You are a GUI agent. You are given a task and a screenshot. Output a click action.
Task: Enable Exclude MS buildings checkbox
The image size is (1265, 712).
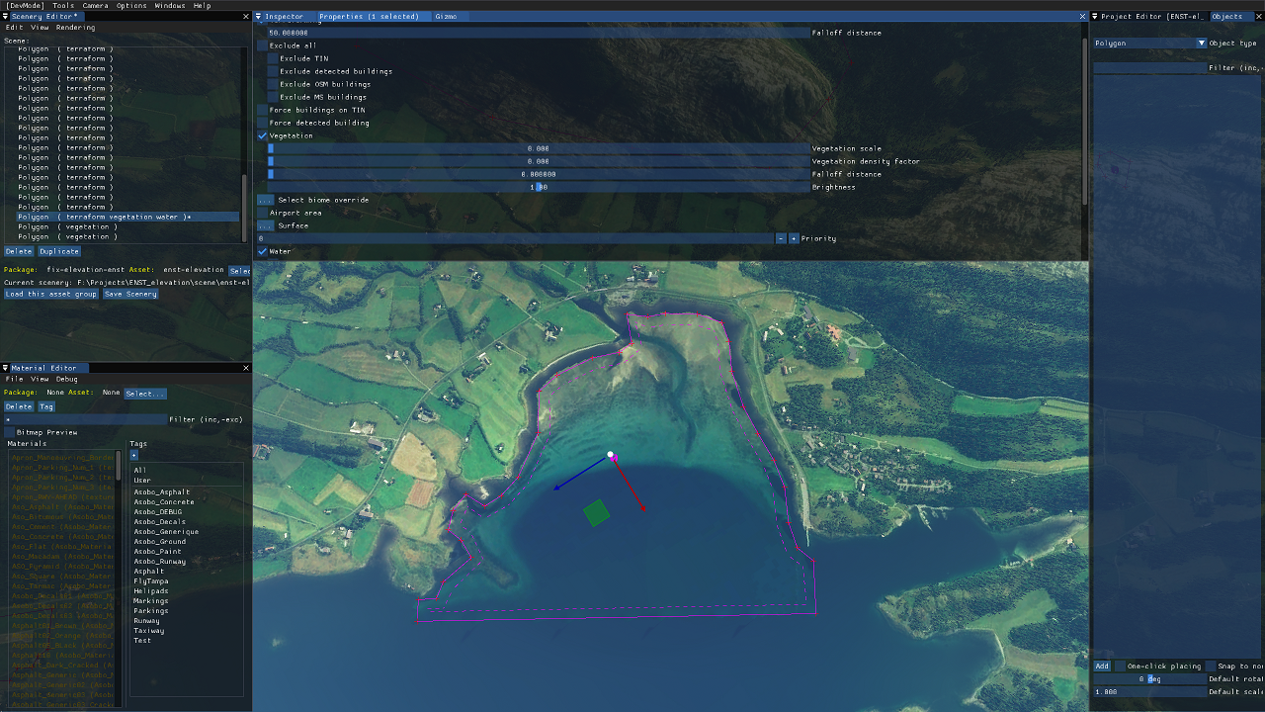point(274,97)
